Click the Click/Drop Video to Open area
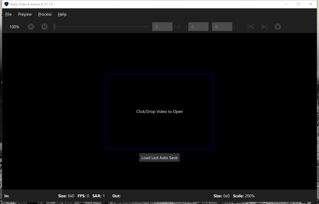The image size is (319, 204). (x=159, y=111)
